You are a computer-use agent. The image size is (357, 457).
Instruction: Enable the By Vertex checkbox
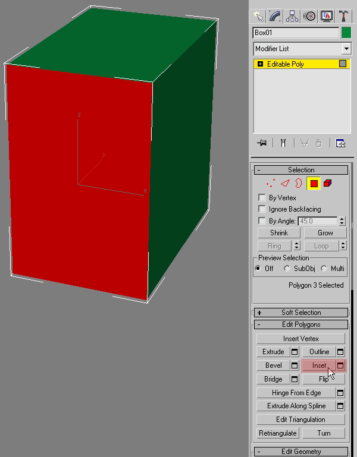[262, 198]
